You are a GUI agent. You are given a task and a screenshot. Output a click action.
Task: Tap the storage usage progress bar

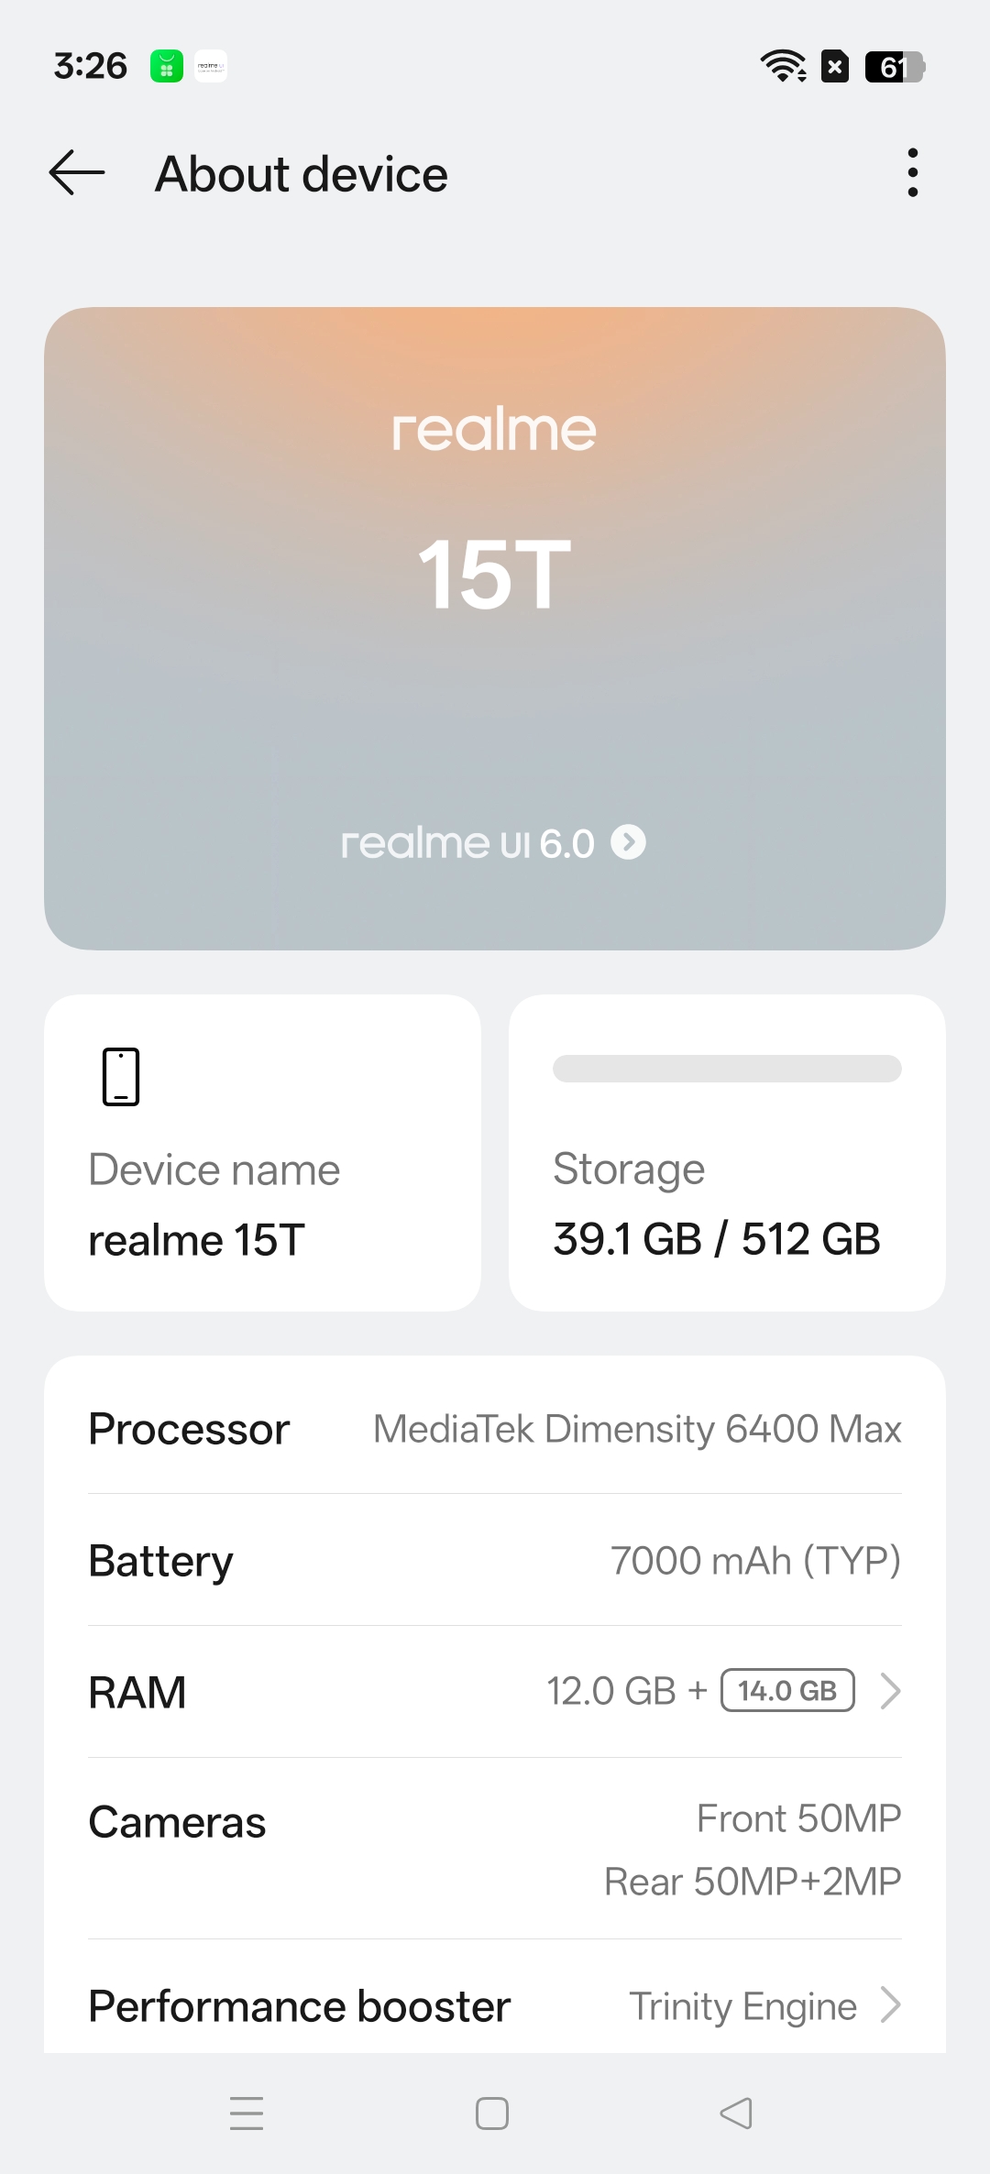pos(727,1069)
